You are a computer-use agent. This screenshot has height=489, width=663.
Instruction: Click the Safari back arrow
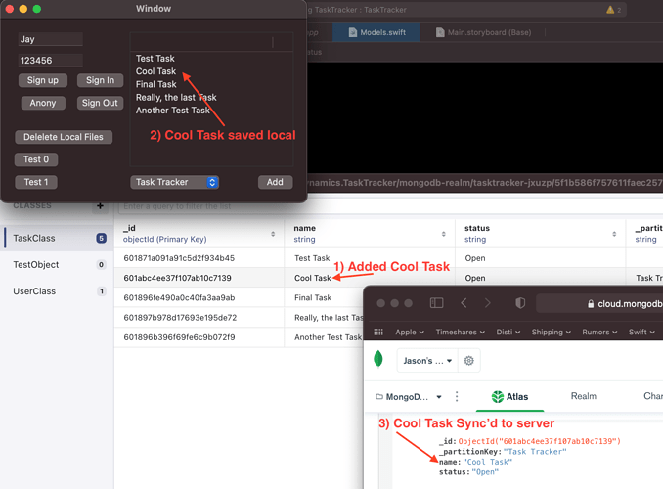(464, 303)
